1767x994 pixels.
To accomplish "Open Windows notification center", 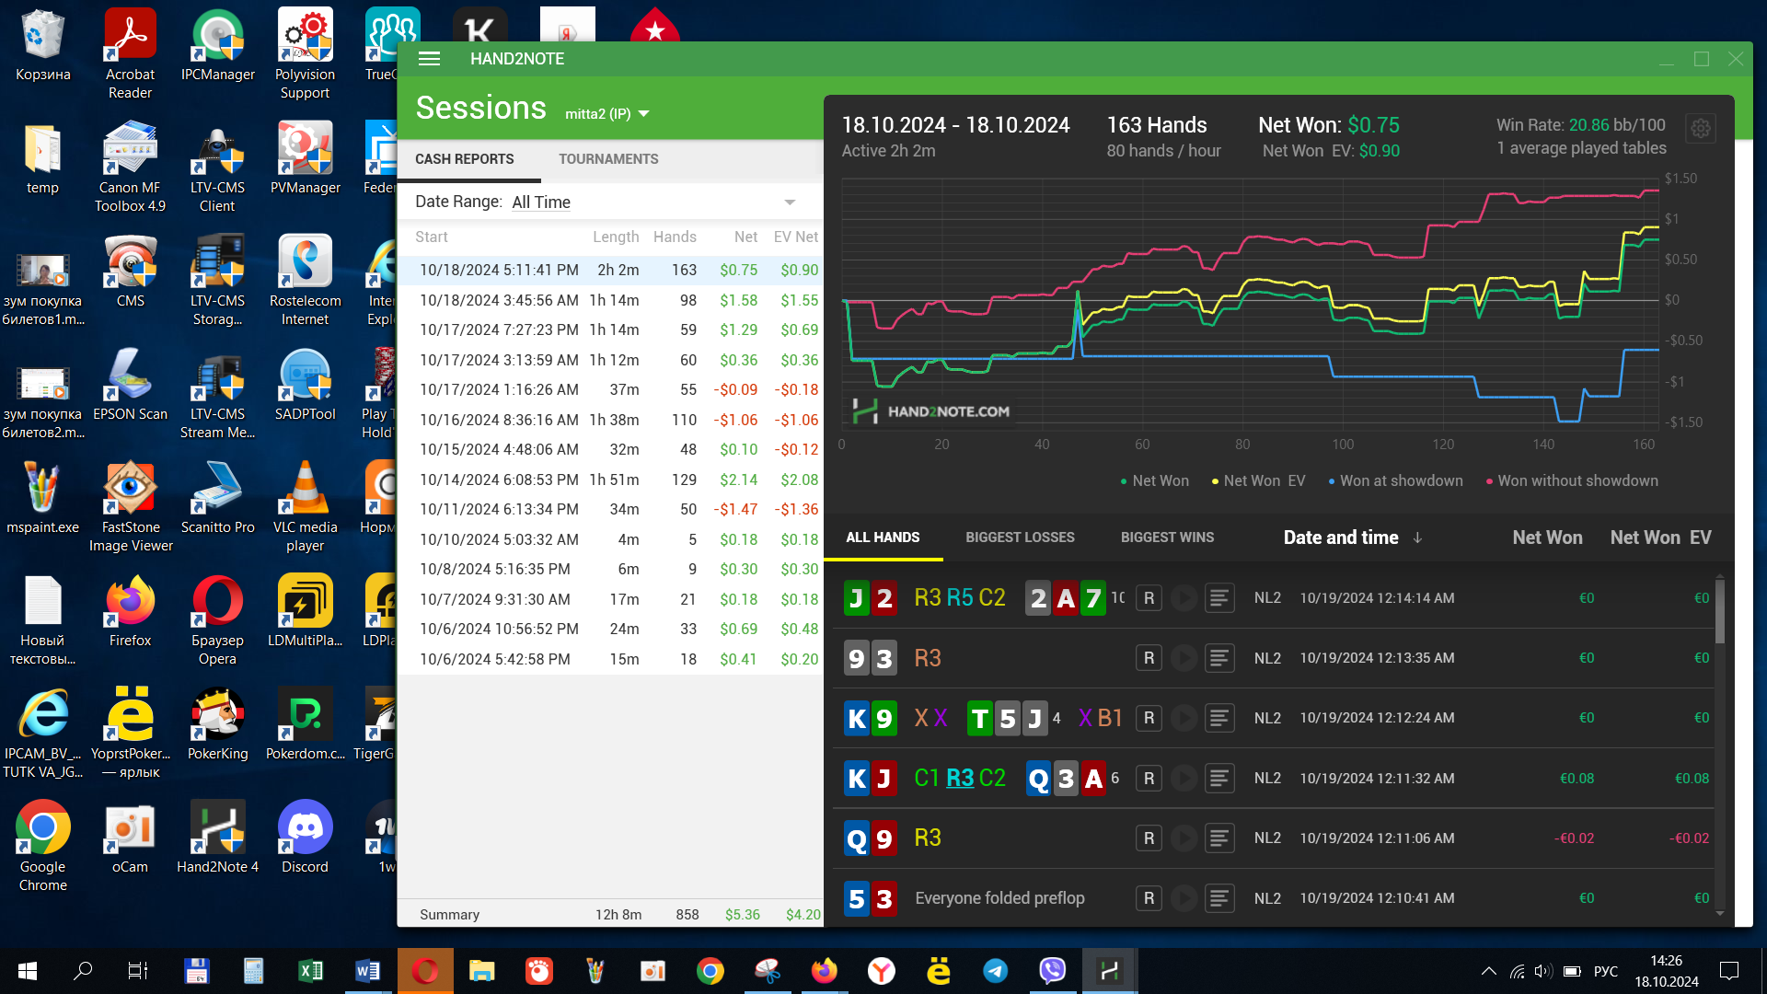I will click(1729, 971).
